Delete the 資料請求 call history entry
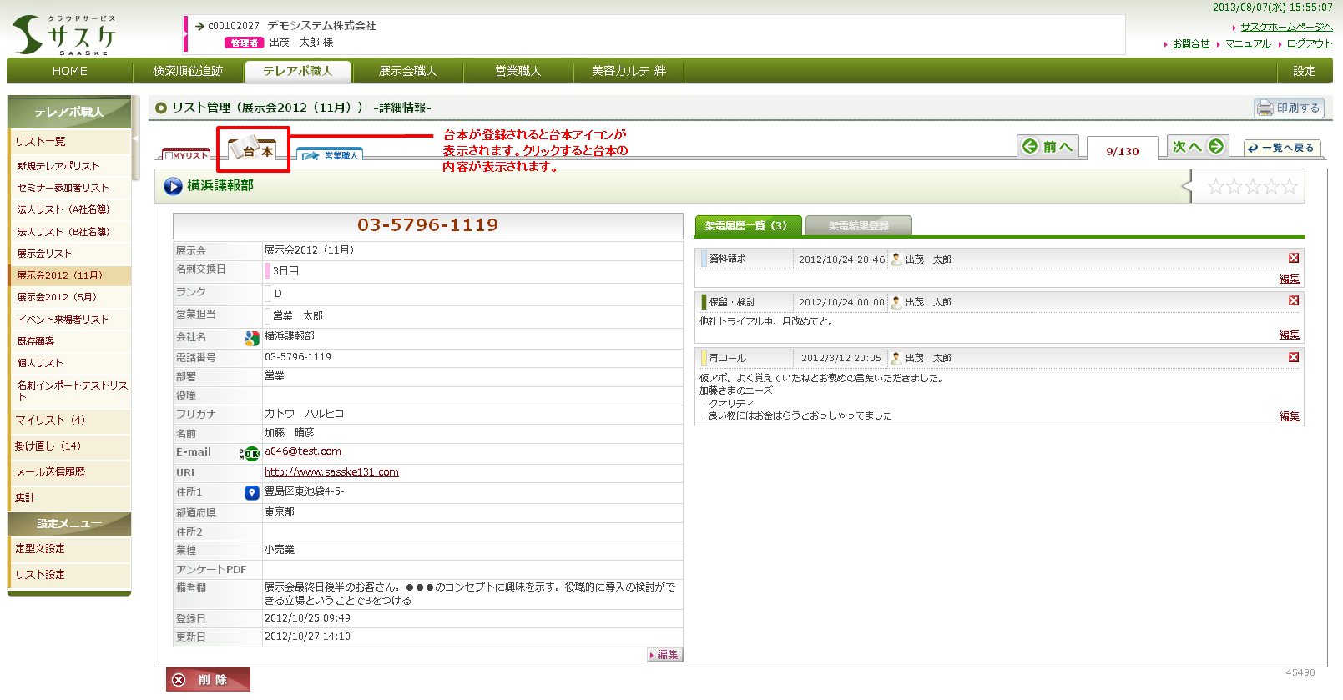The height and width of the screenshot is (700, 1343). [1293, 259]
